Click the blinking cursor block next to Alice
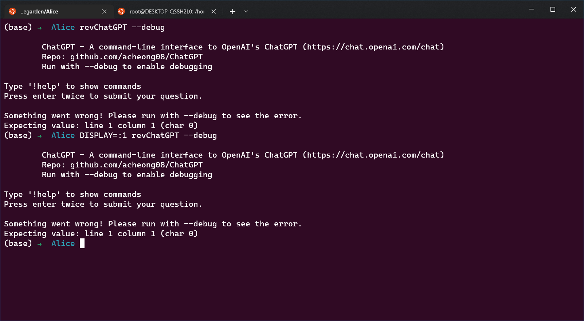This screenshot has height=321, width=584. click(82, 243)
